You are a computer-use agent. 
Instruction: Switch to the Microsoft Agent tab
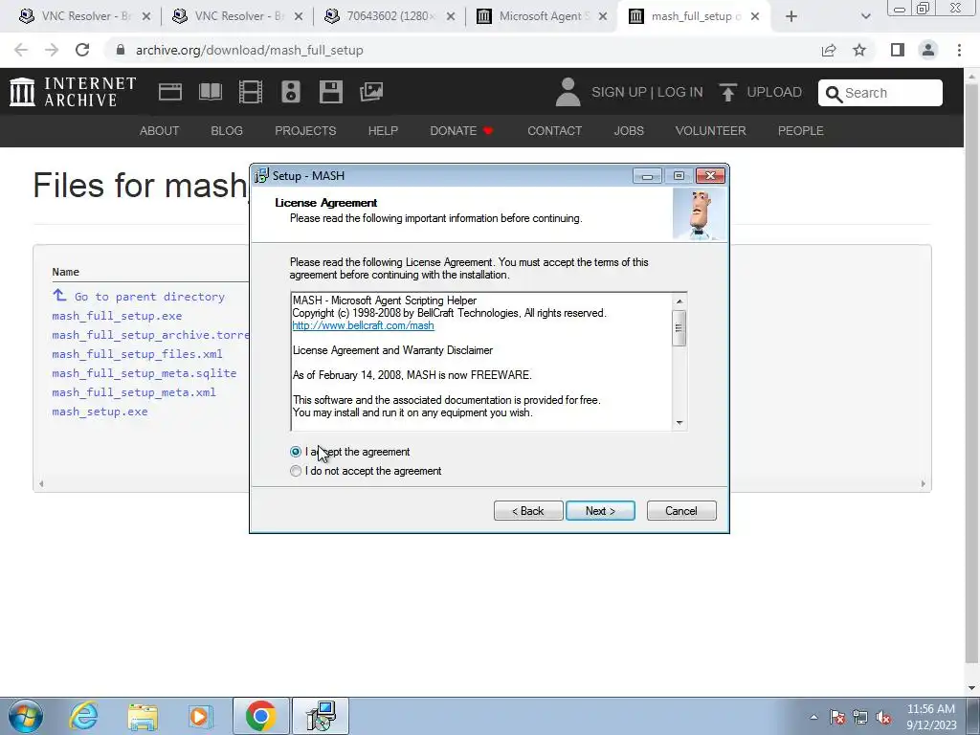point(542,16)
